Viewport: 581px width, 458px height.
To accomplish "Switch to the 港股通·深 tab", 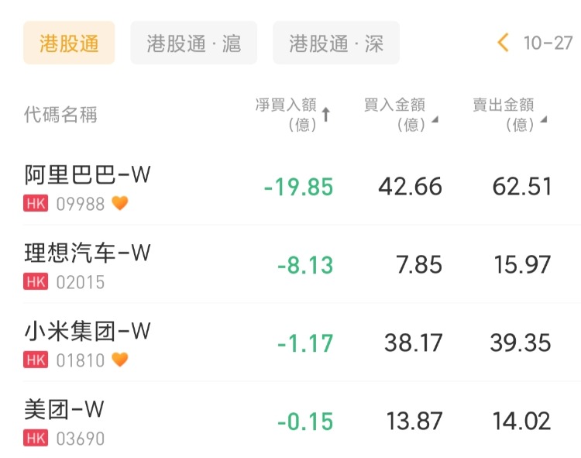I will pos(336,43).
